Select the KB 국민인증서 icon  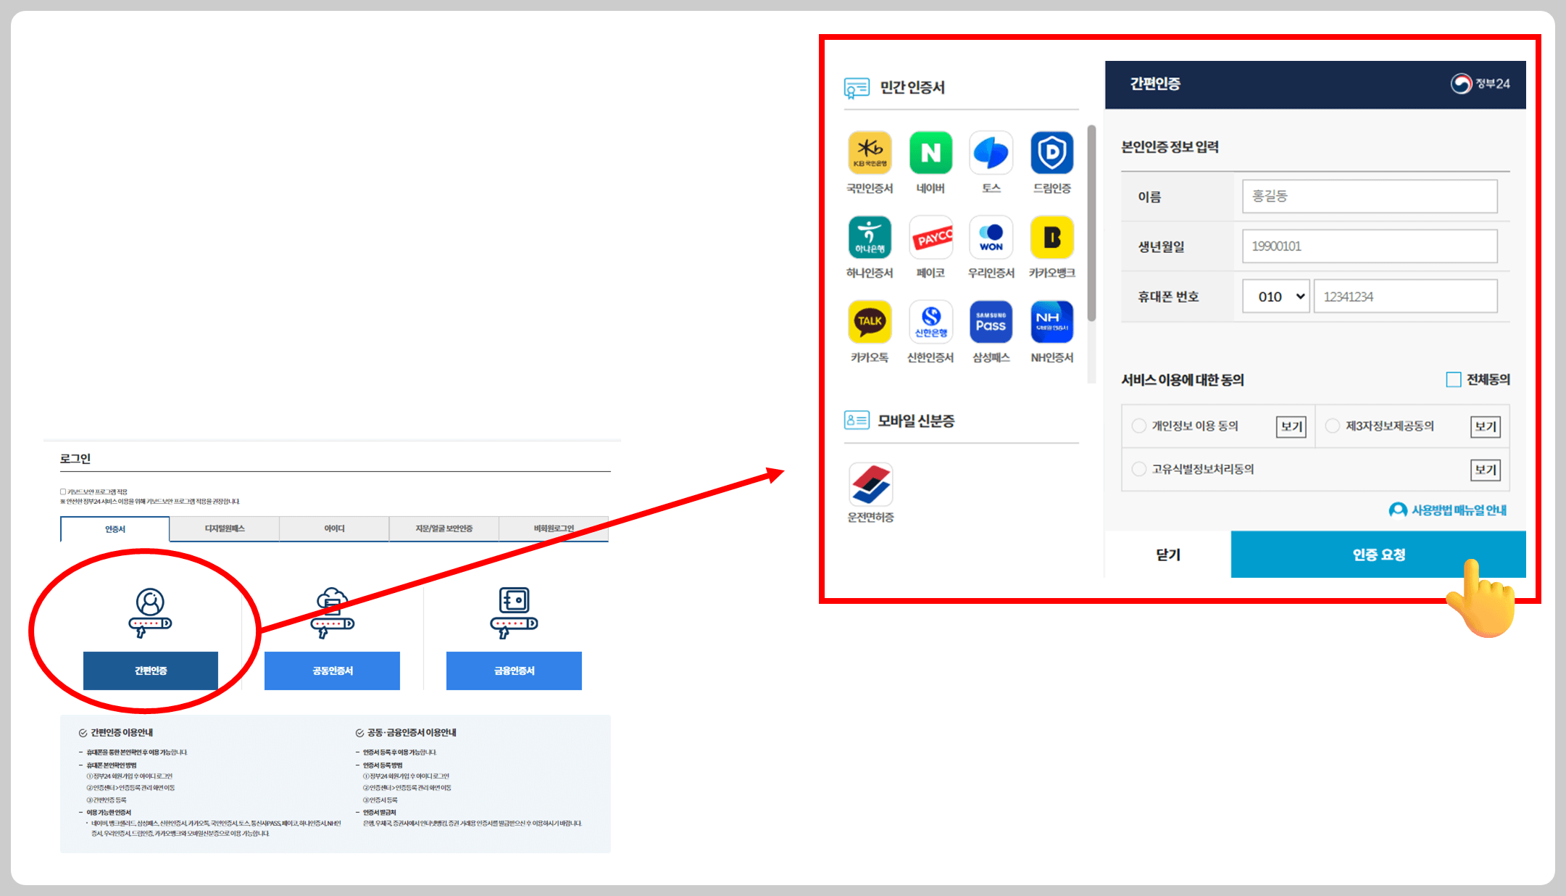870,153
